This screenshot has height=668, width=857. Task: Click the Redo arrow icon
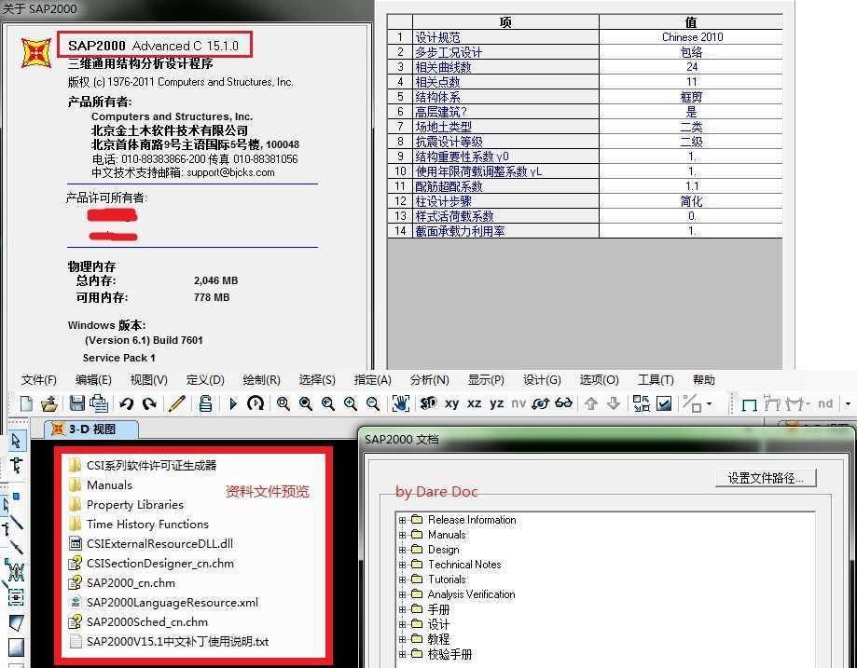coord(148,403)
